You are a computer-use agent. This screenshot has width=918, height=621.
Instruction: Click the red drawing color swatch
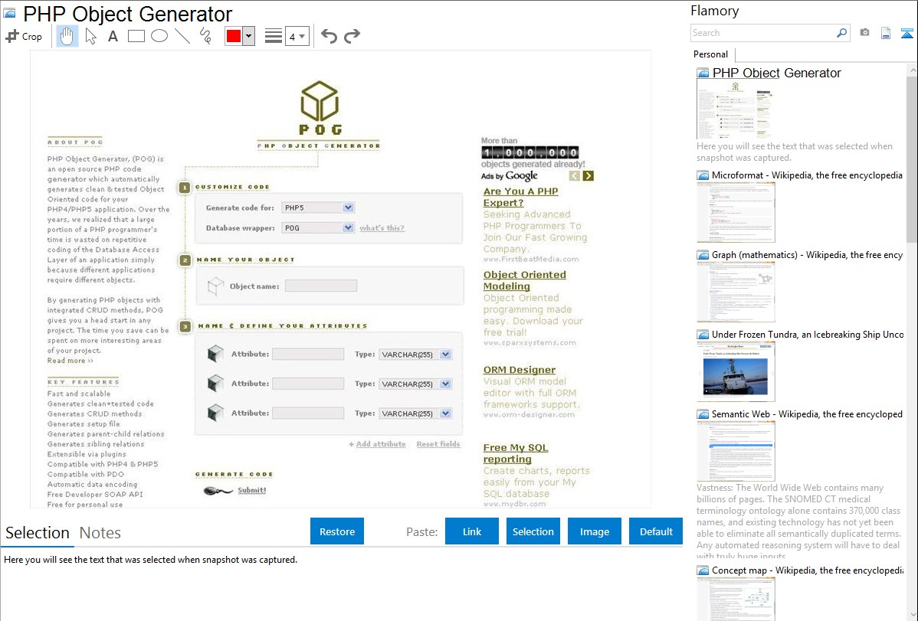pos(234,36)
